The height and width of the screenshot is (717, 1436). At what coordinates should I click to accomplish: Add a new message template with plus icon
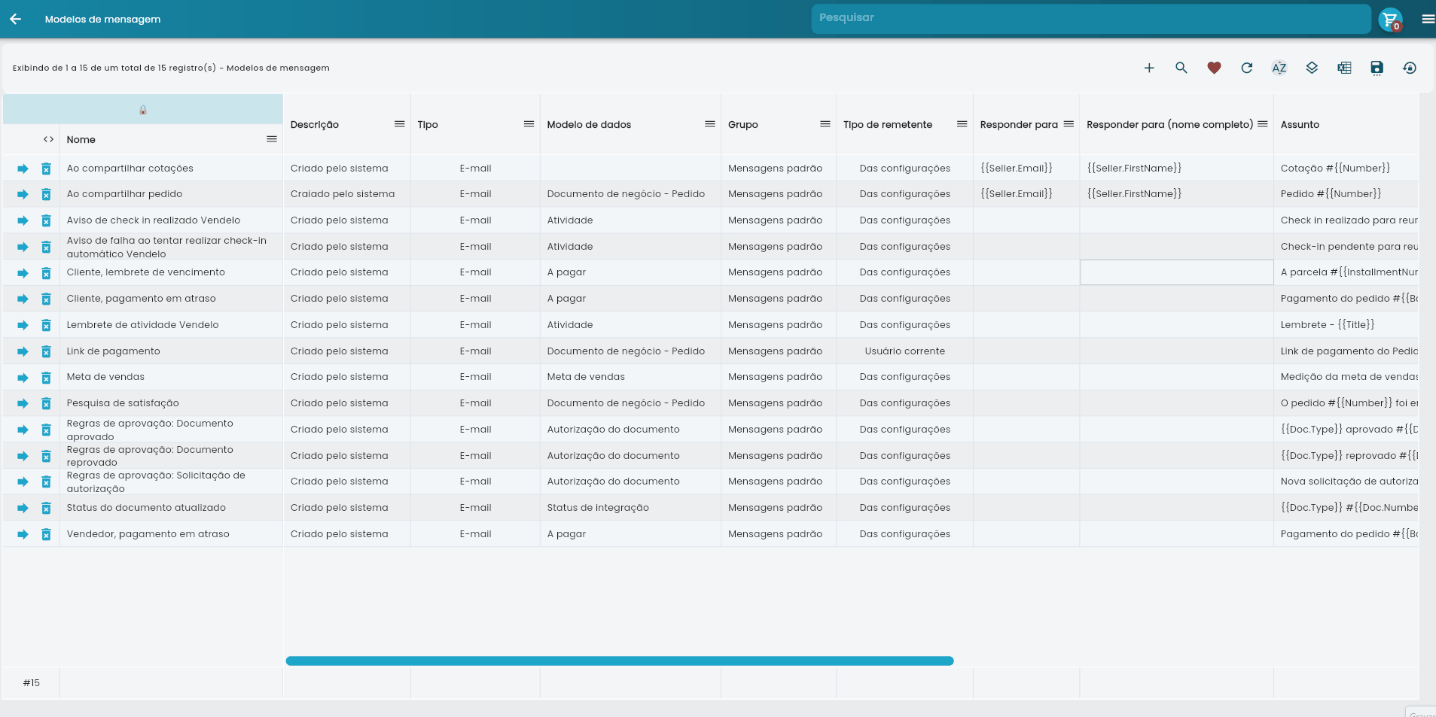point(1149,68)
